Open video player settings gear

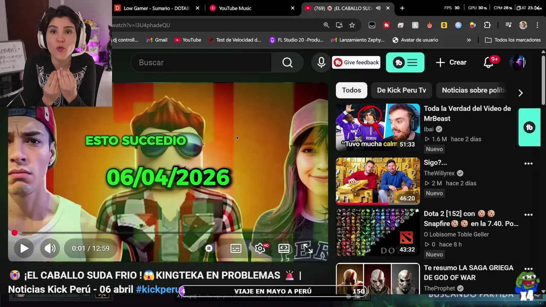(x=260, y=248)
